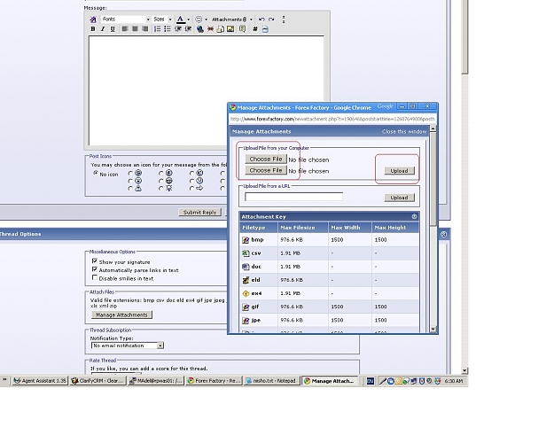
Task: Click Submit Reply button
Action: [199, 213]
